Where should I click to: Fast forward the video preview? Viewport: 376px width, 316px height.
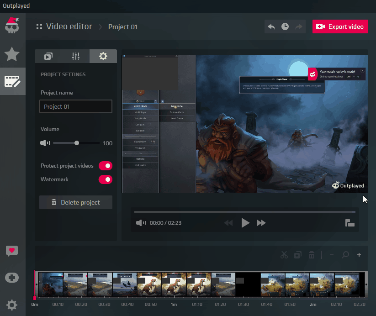[x=261, y=223]
